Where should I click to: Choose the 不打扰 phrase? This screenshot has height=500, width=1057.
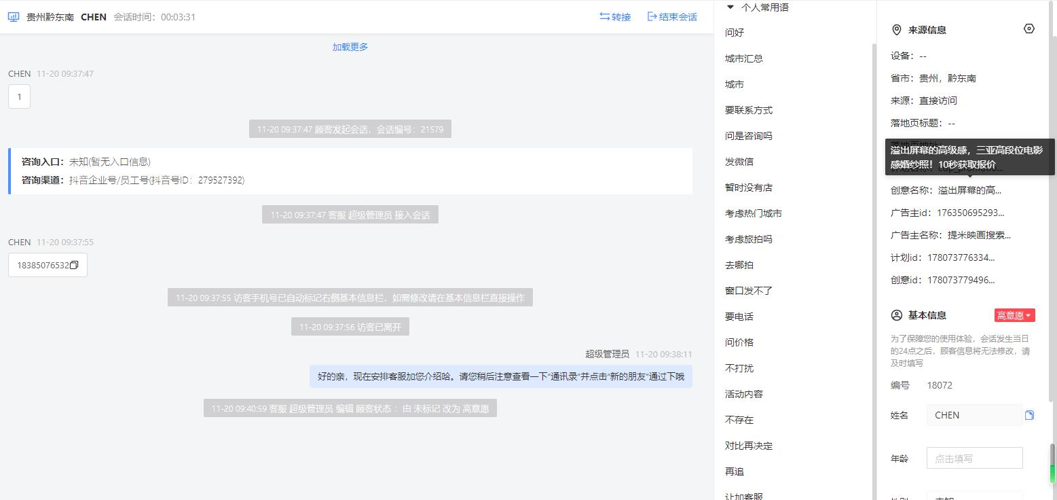(x=739, y=368)
